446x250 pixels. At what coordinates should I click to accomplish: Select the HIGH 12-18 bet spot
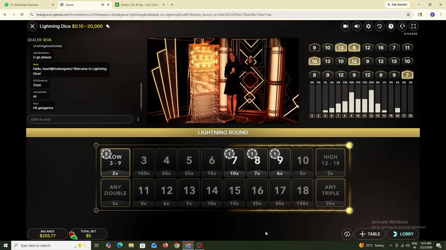pyautogui.click(x=330, y=162)
